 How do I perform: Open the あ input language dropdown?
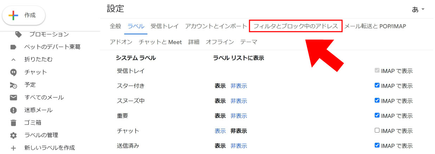click(418, 9)
